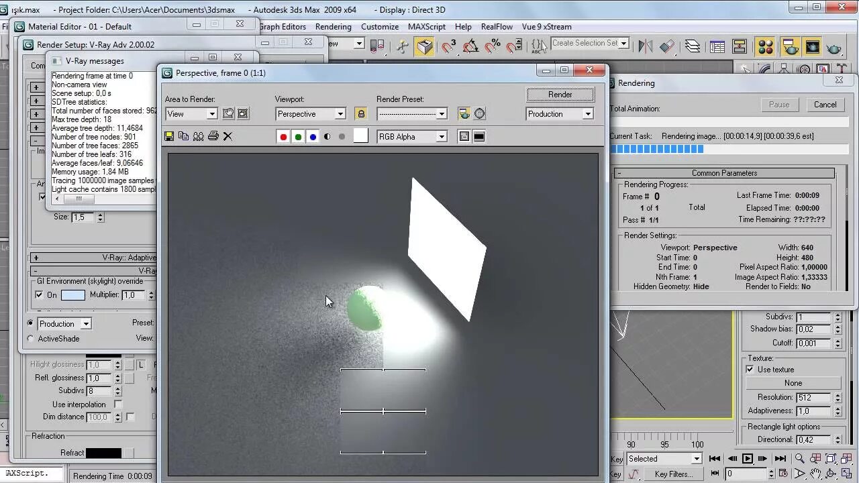Open the Vue 9 xStream menu
The width and height of the screenshot is (859, 483).
(547, 27)
